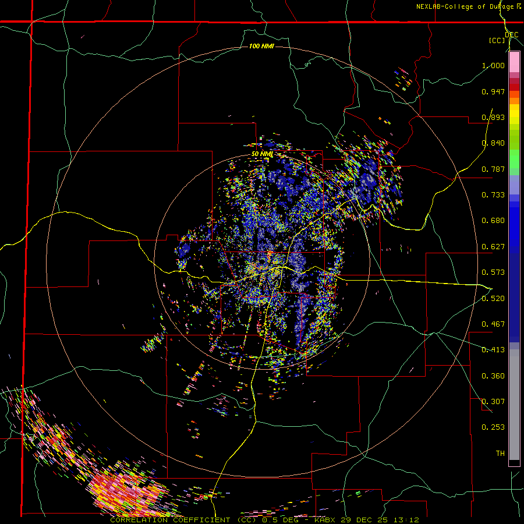Select the 1.000 legend value
524x524 pixels.
tap(493, 65)
